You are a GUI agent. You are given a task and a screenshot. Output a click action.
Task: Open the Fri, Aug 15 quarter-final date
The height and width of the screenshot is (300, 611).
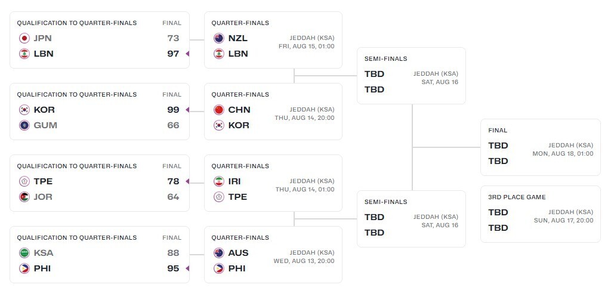tap(306, 46)
